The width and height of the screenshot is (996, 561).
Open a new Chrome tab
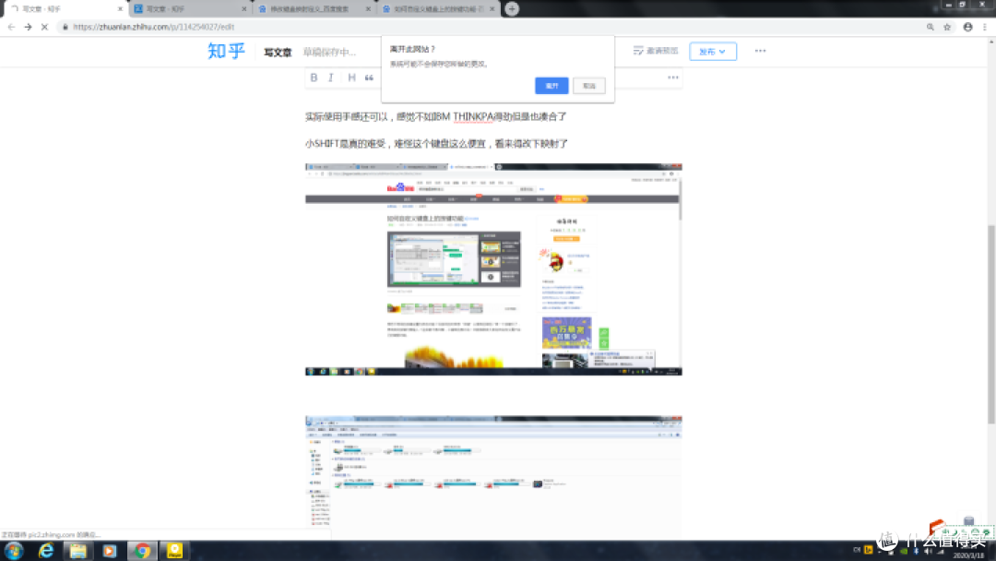click(512, 9)
